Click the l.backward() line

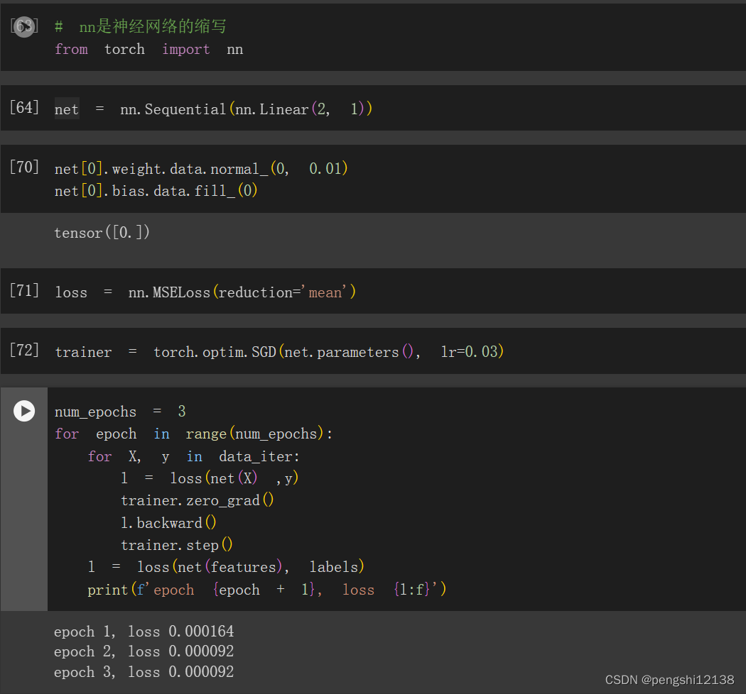[168, 522]
